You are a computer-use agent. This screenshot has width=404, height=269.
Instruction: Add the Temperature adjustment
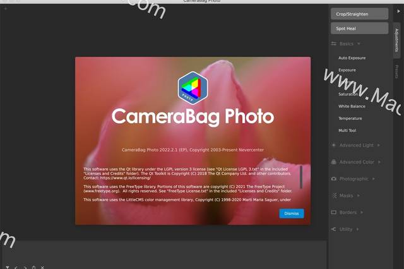(350, 118)
